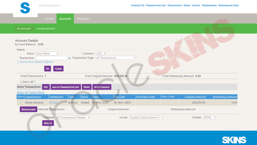Image resolution: width=257 pixels, height=145 pixels.
Task: Open Personalize Page link
Action: point(228,5)
